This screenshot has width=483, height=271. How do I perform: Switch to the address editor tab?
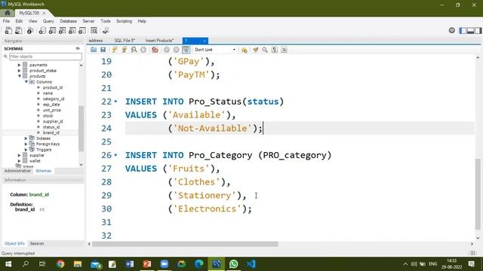coord(96,41)
